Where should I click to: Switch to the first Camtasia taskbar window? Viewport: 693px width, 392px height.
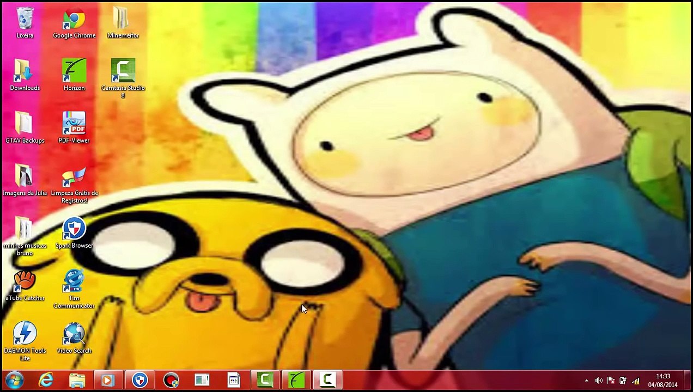tap(265, 381)
